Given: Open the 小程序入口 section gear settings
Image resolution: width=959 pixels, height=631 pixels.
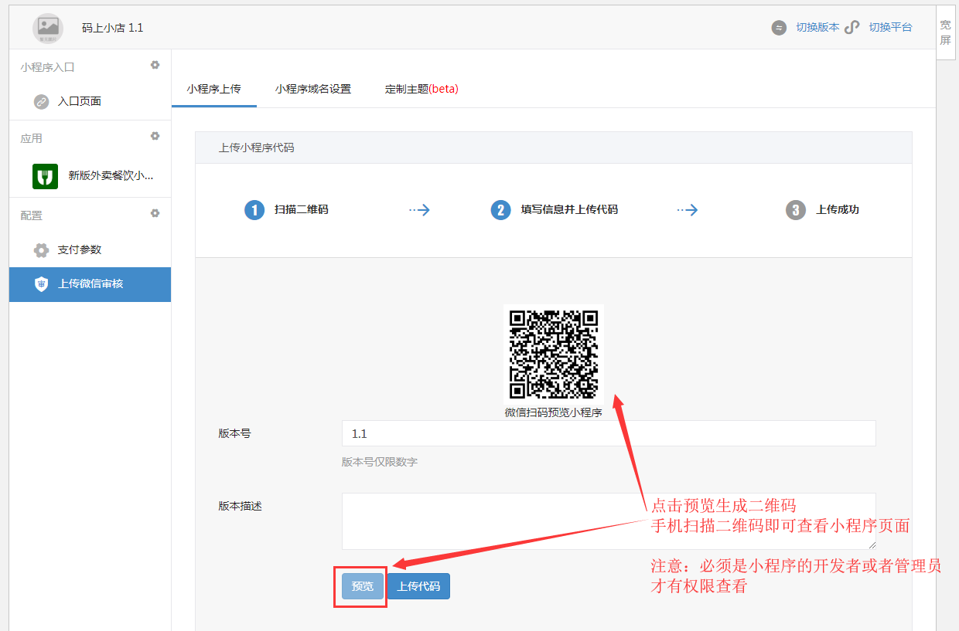Looking at the screenshot, I should click(155, 66).
